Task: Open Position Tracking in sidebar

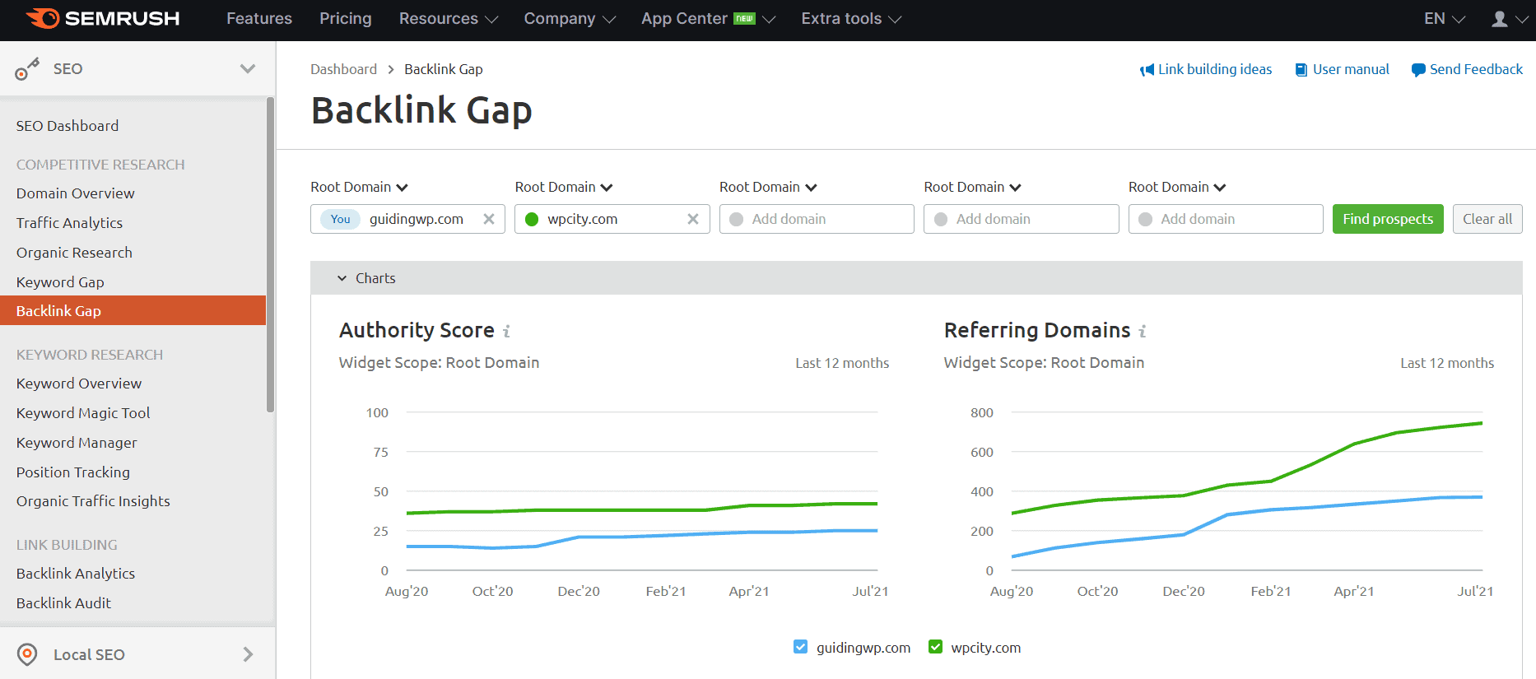Action: [73, 472]
